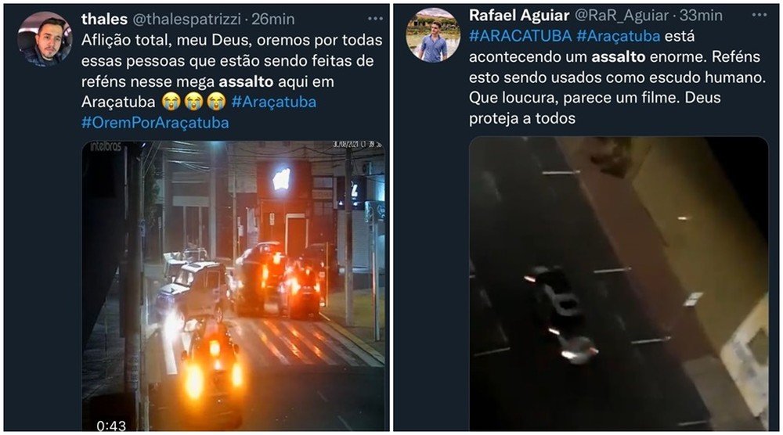This screenshot has height=435, width=783.
Task: Play the street security camera video
Action: [233, 286]
